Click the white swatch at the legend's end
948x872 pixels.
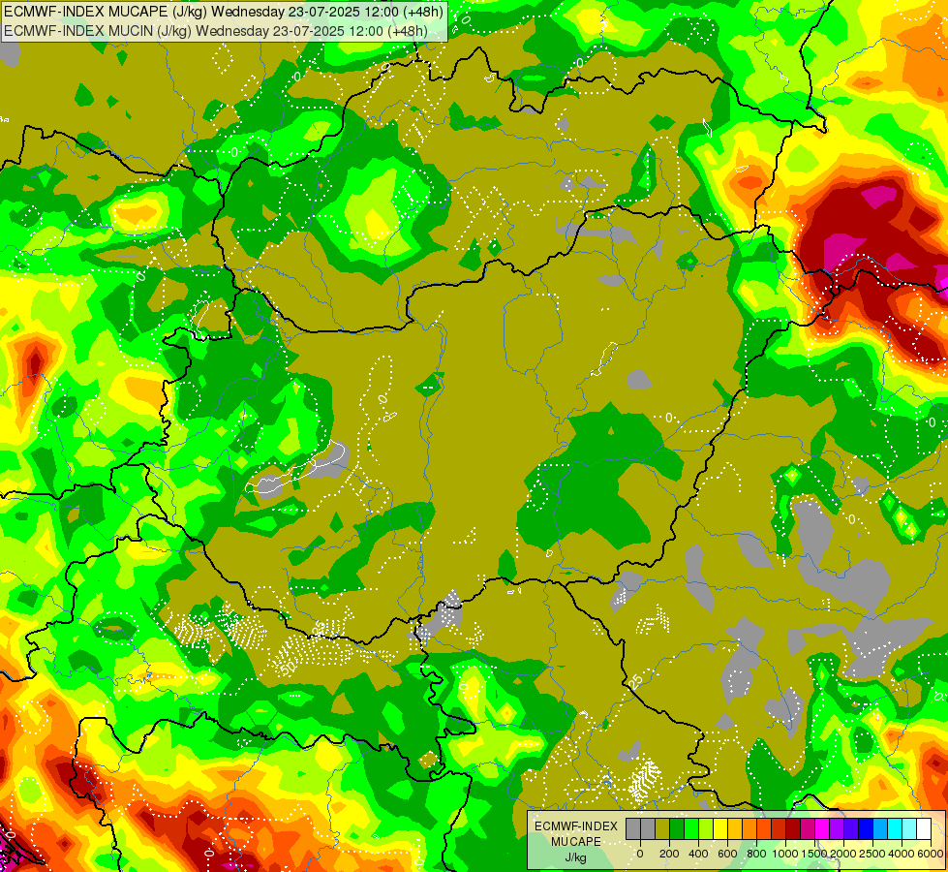coord(925,828)
